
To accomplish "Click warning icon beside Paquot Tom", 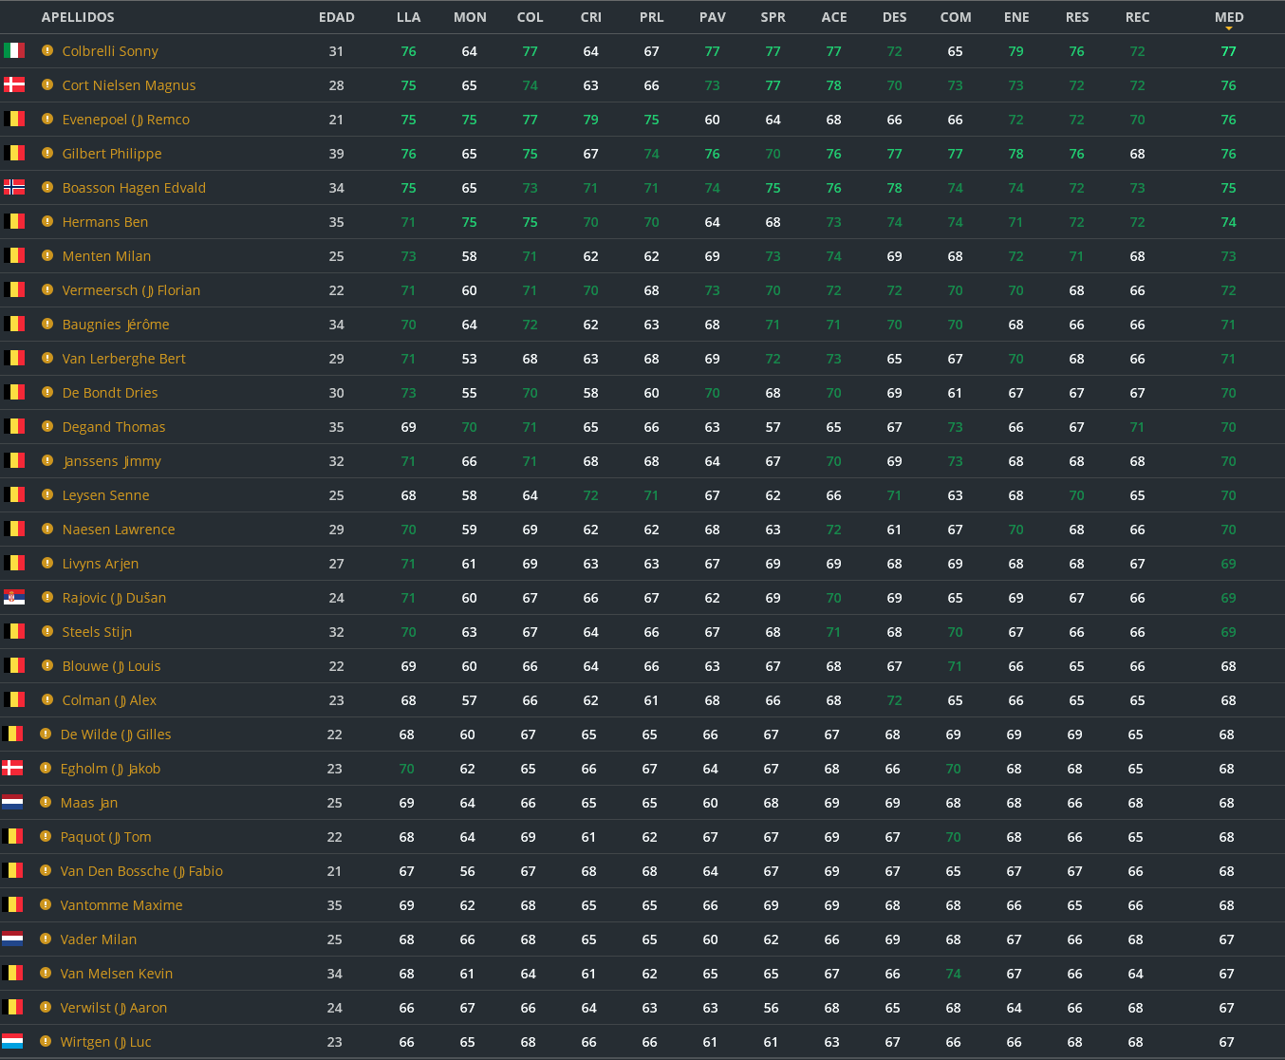I will [x=46, y=836].
